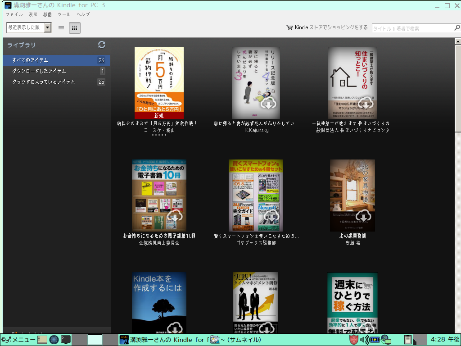Download cloud icon on 家に帰ると妻が book
Viewport: 461px width, 346px height.
[269, 103]
